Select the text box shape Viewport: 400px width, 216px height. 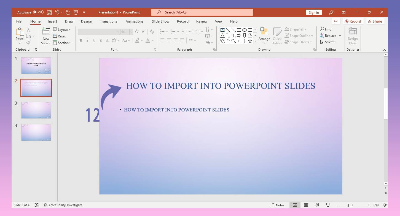click(x=222, y=30)
